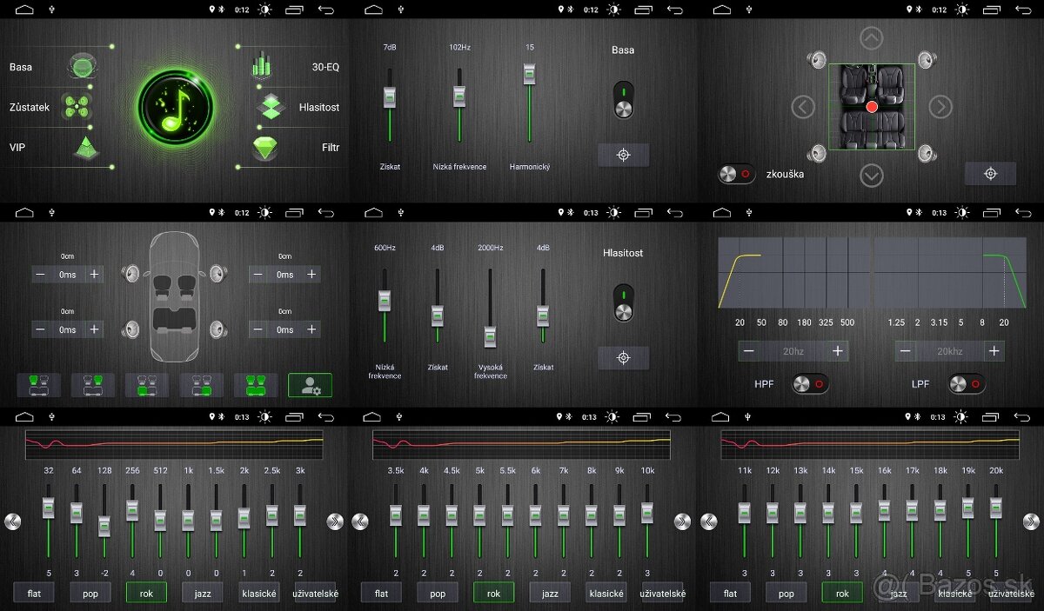Screen dimensions: 1044x611
Task: Click the 102Hz Nízká frekvence slider handle
Action: pos(459,97)
